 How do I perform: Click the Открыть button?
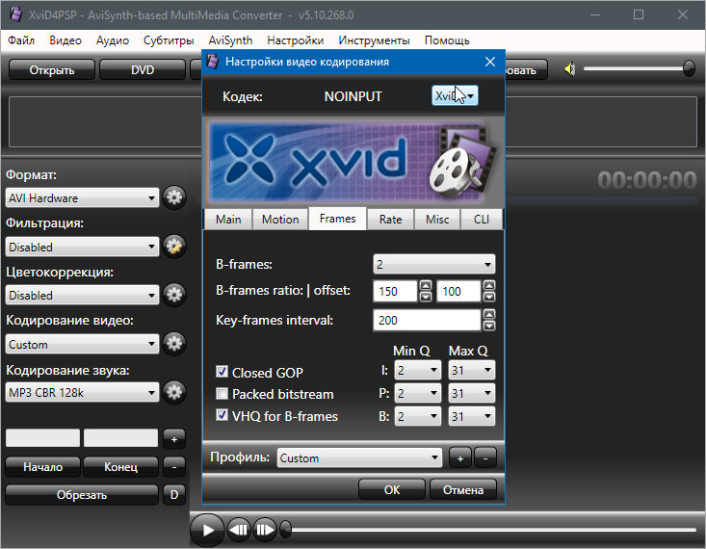pos(52,69)
